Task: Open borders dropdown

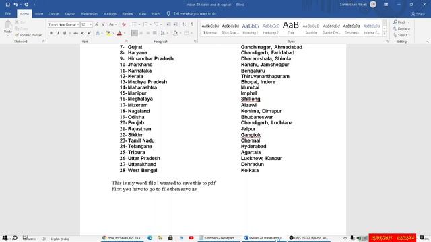Action: 191,33
